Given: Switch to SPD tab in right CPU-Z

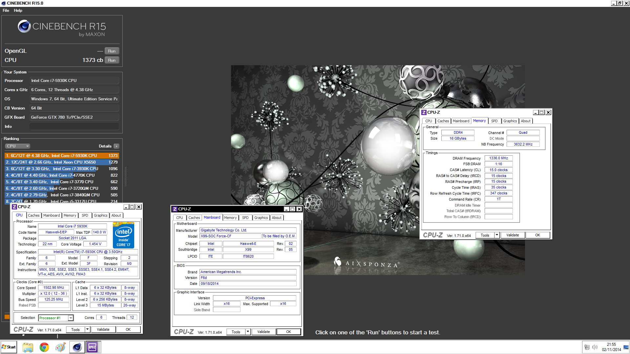Looking at the screenshot, I should [x=494, y=121].
